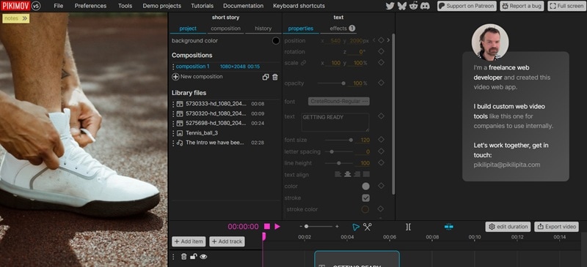Open the background color swatch
587x267 pixels.
pos(276,41)
